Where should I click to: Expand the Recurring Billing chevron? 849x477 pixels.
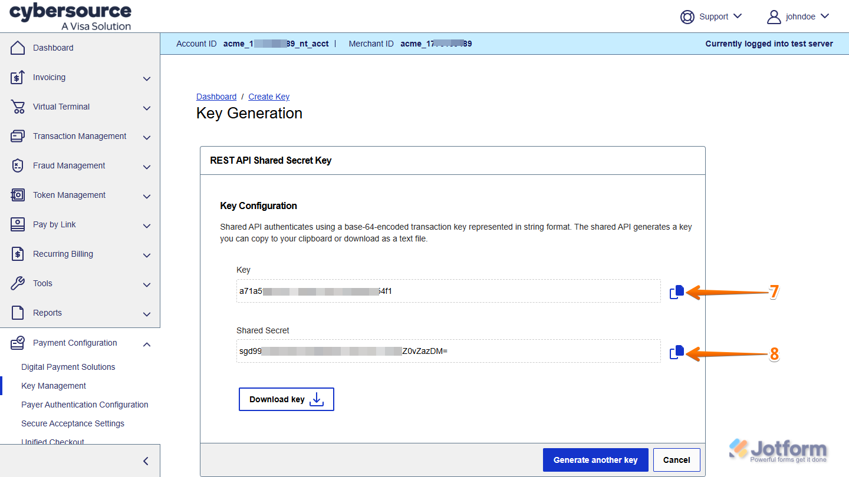(147, 255)
